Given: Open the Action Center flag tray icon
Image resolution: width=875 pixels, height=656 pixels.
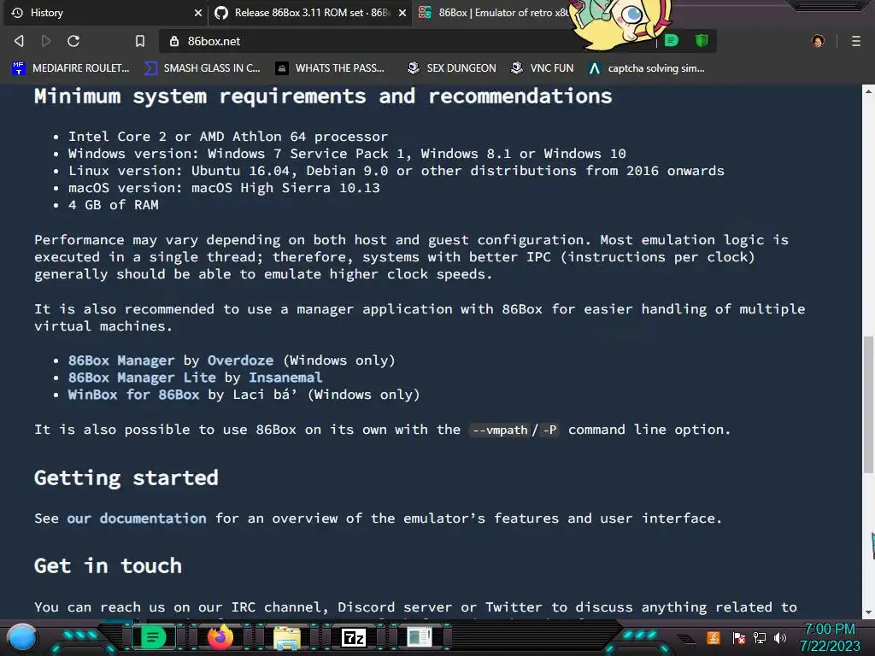Looking at the screenshot, I should pyautogui.click(x=739, y=637).
